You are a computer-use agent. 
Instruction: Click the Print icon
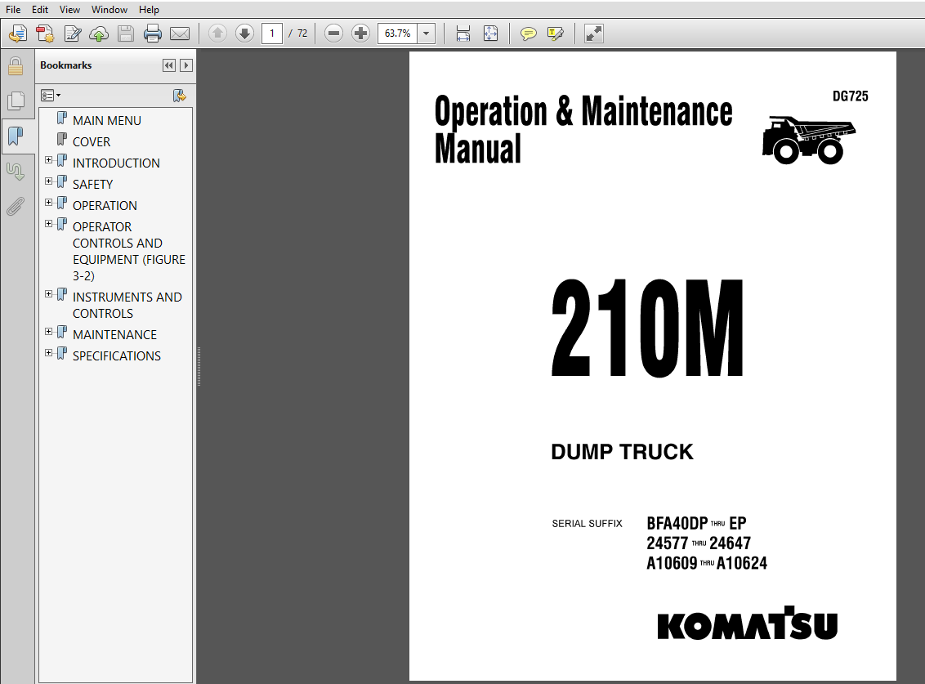pos(153,34)
